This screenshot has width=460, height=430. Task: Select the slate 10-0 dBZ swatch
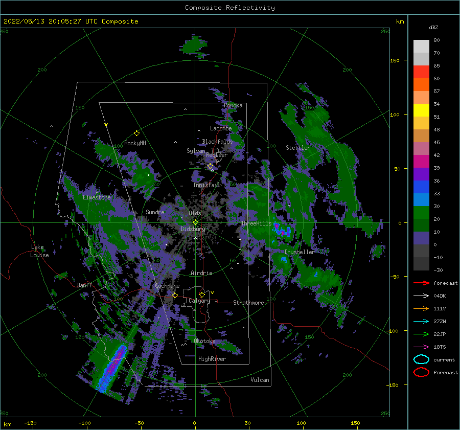coord(421,238)
